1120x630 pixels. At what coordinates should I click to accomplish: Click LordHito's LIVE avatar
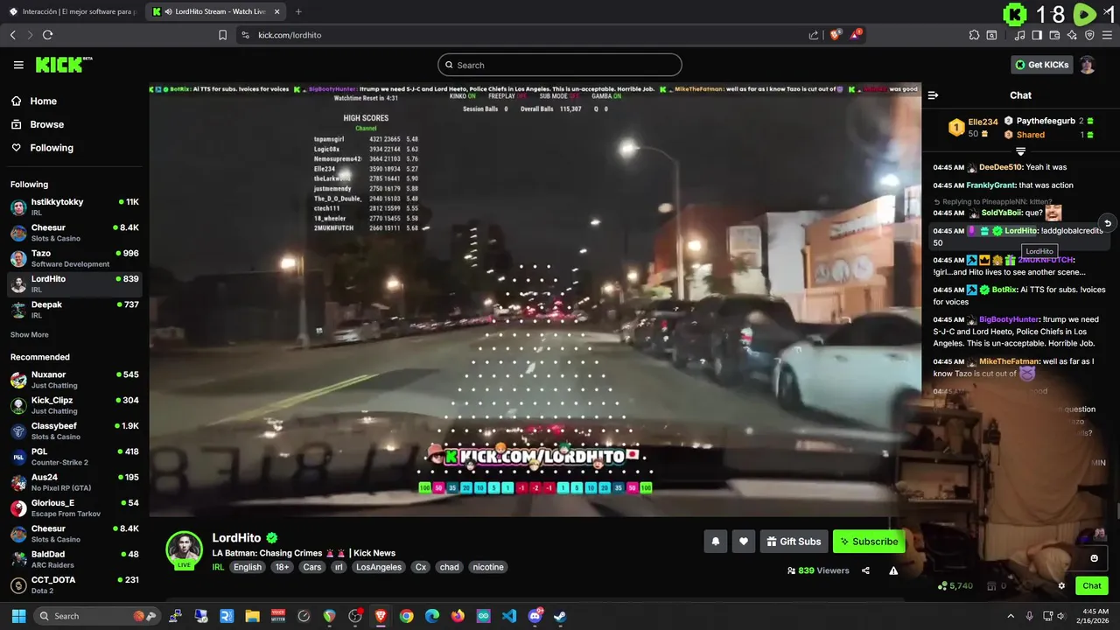pyautogui.click(x=185, y=549)
